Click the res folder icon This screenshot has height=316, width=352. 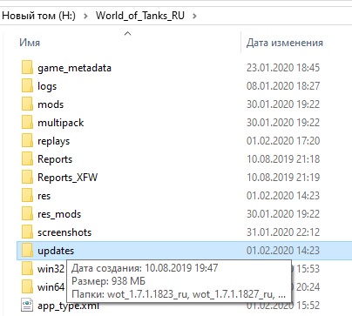coord(27,196)
